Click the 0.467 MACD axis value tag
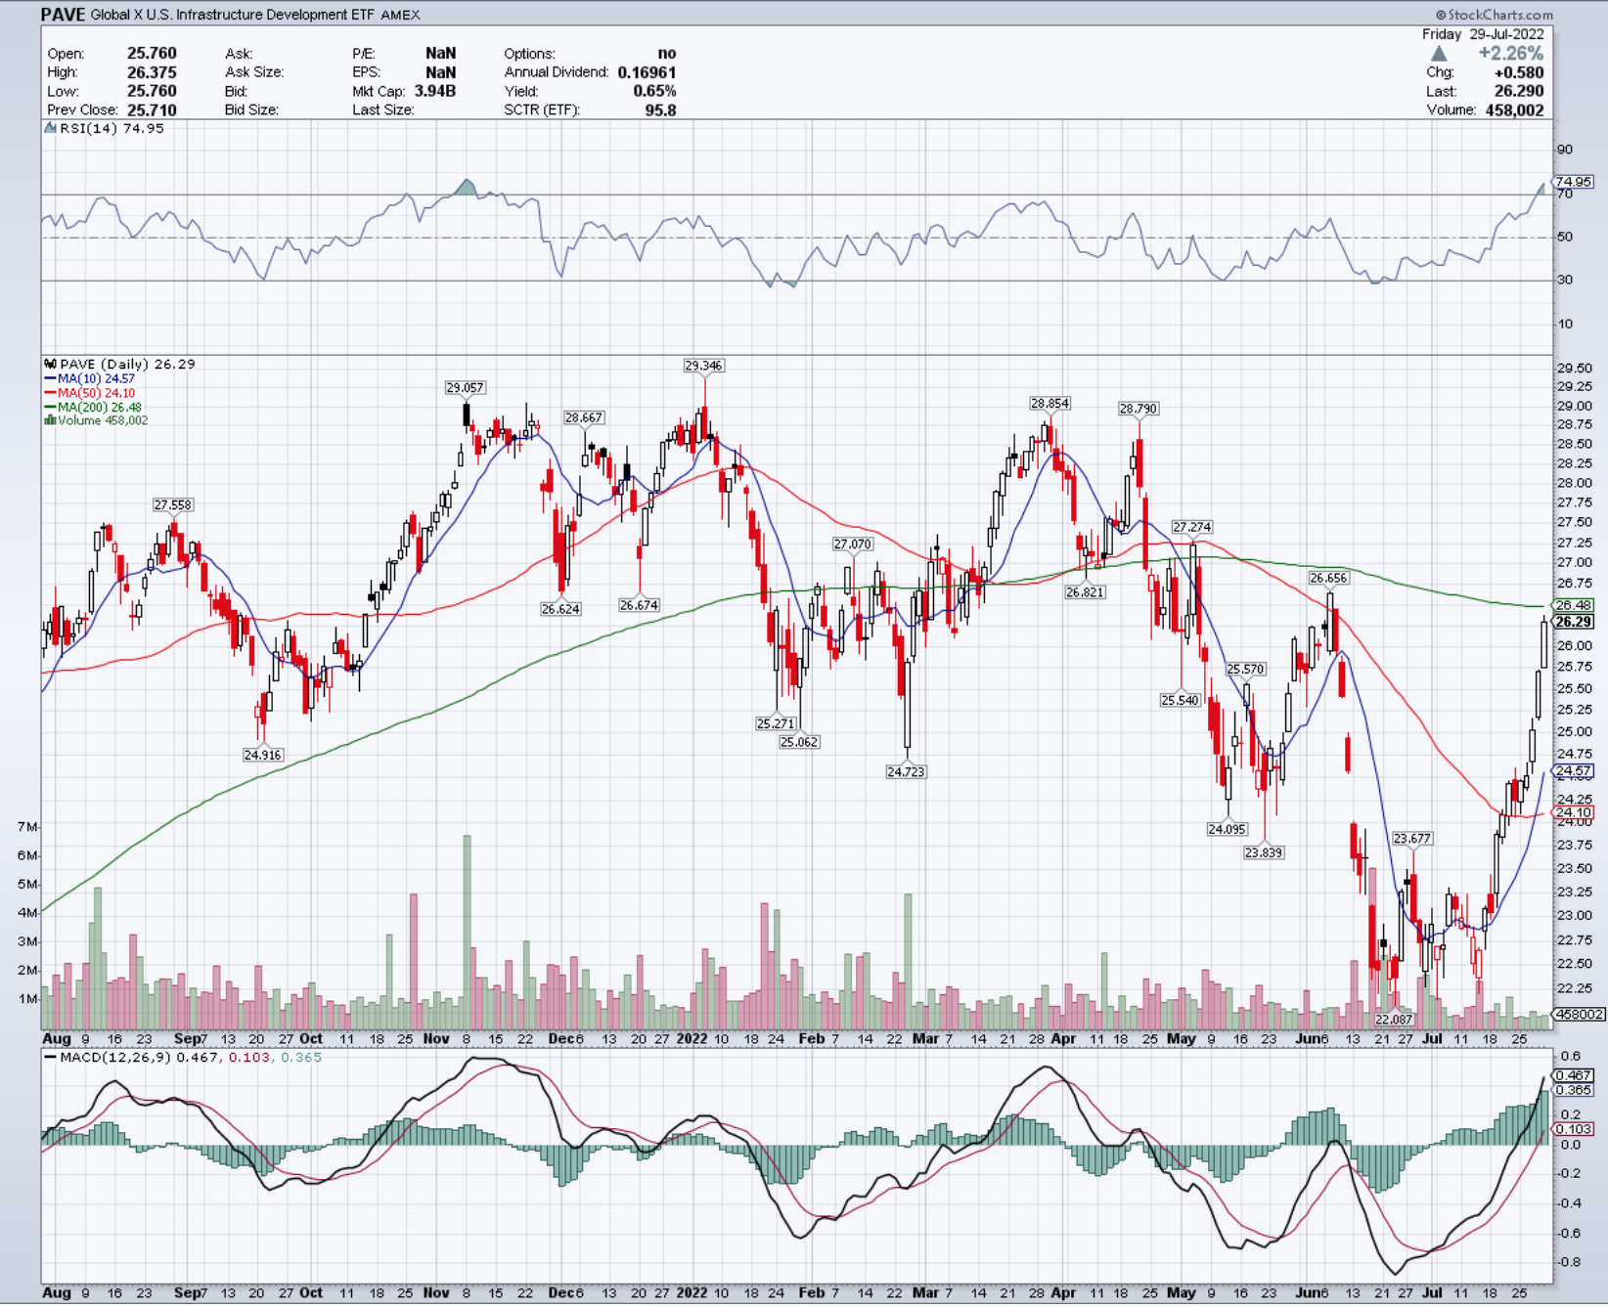Viewport: 1608px width, 1308px height. (1574, 1075)
